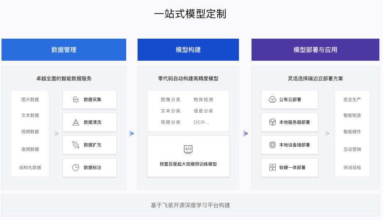Image resolution: width=383 pixels, height=220 pixels.
Task: Click the 软硬一体部署 grid icon
Action: tap(273, 167)
